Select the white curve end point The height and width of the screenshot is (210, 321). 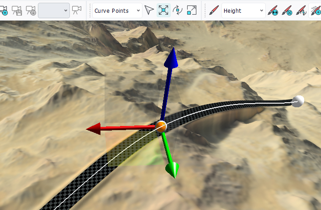click(298, 101)
